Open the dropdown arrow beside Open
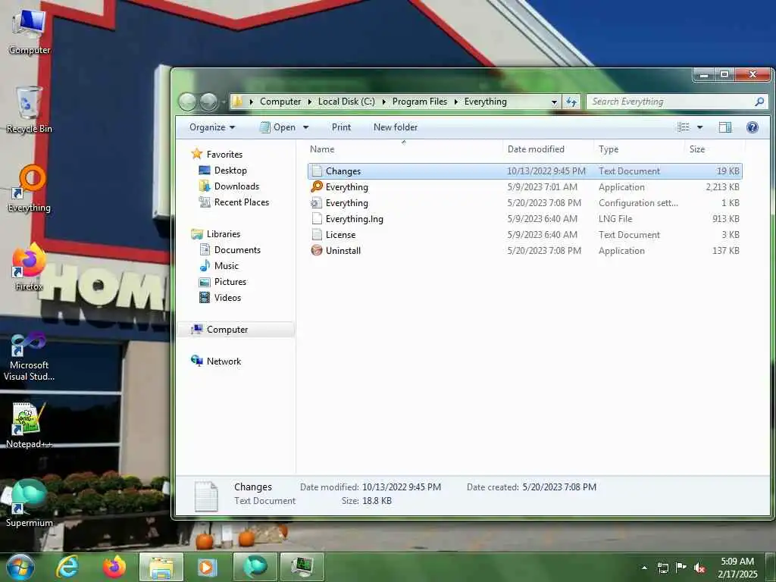The height and width of the screenshot is (582, 776). coord(306,127)
